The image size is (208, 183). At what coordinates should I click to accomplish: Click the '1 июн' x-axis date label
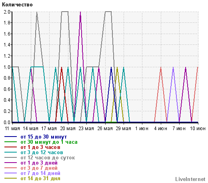(142, 129)
